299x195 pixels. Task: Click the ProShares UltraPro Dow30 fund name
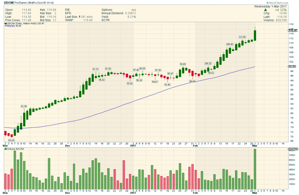[x=30, y=3]
